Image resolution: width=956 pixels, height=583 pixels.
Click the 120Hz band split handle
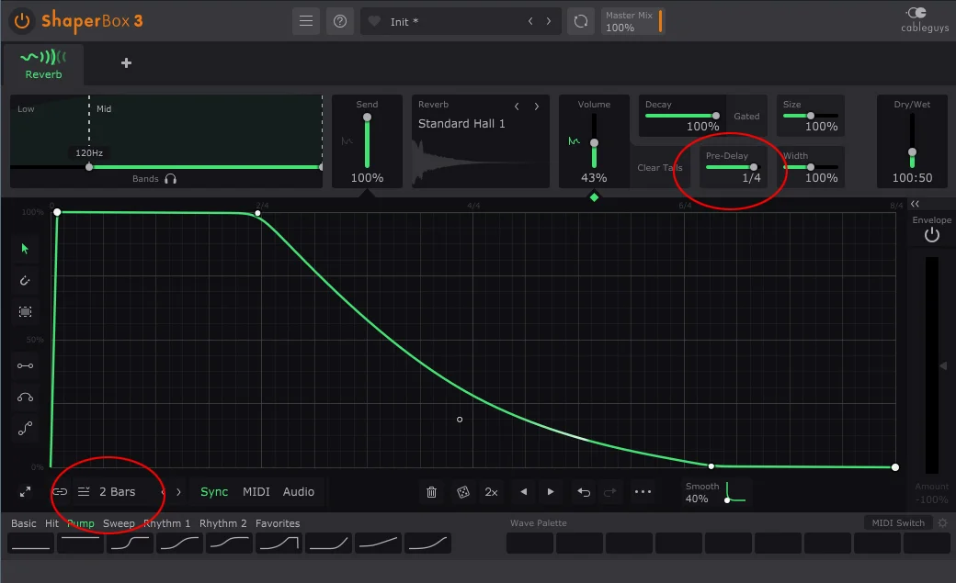(x=89, y=167)
